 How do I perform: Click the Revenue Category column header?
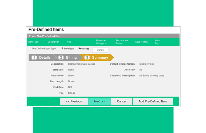[101, 42]
